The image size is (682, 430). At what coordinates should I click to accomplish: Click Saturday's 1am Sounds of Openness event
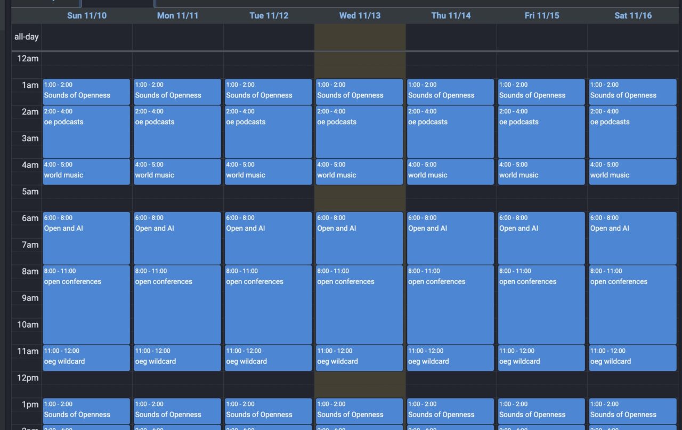click(x=633, y=92)
